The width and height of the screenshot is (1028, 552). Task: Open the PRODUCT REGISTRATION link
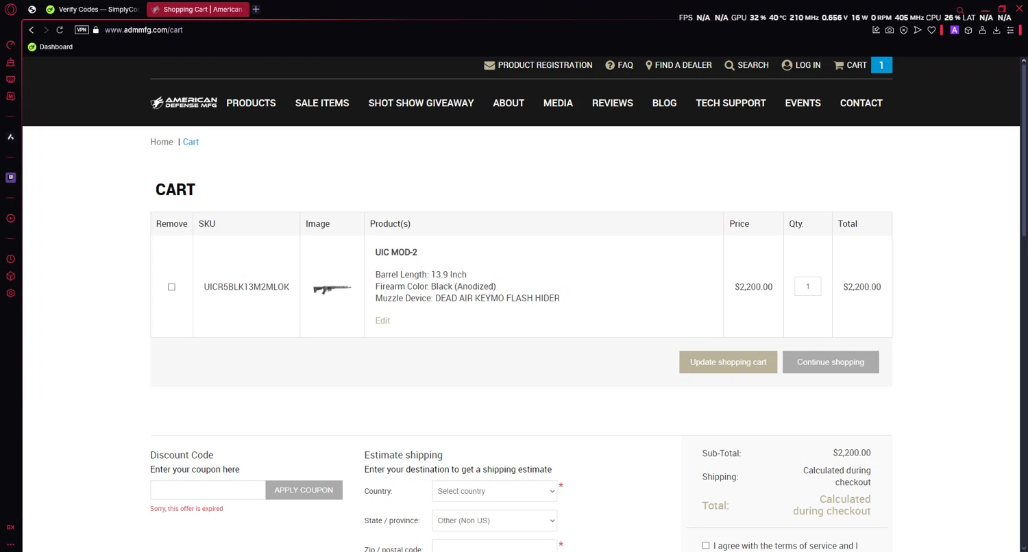pos(538,65)
